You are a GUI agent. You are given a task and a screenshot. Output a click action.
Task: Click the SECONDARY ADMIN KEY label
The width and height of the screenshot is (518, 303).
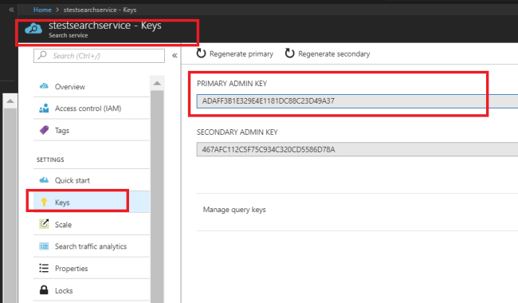(237, 132)
